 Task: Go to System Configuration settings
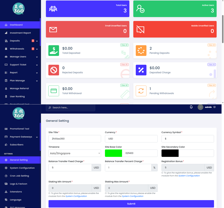tap(22, 168)
